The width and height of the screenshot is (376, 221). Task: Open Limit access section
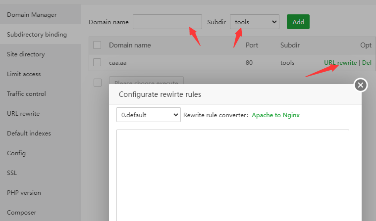coord(24,74)
